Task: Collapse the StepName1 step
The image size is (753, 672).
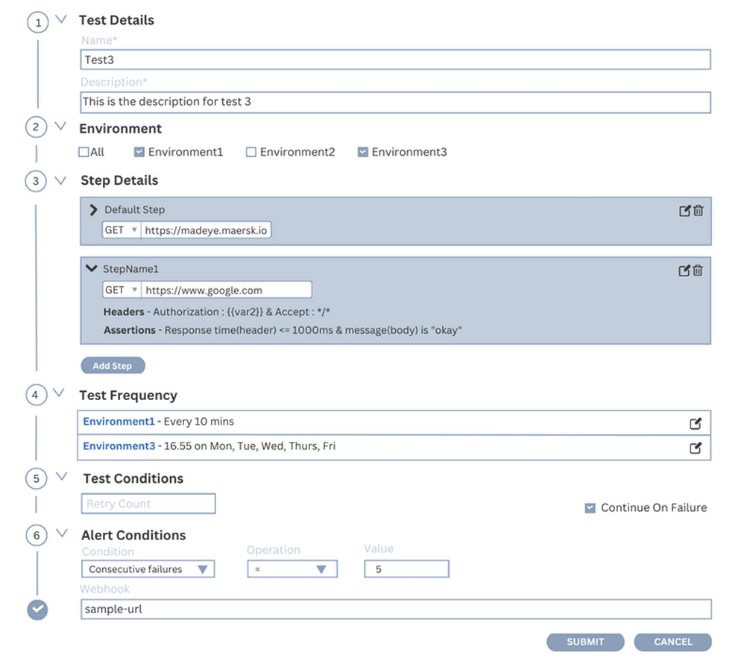Action: [92, 269]
